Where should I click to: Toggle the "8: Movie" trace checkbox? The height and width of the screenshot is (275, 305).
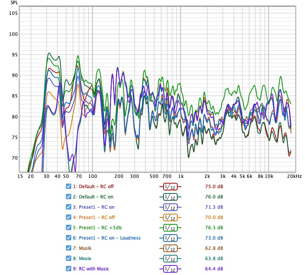tap(69, 259)
